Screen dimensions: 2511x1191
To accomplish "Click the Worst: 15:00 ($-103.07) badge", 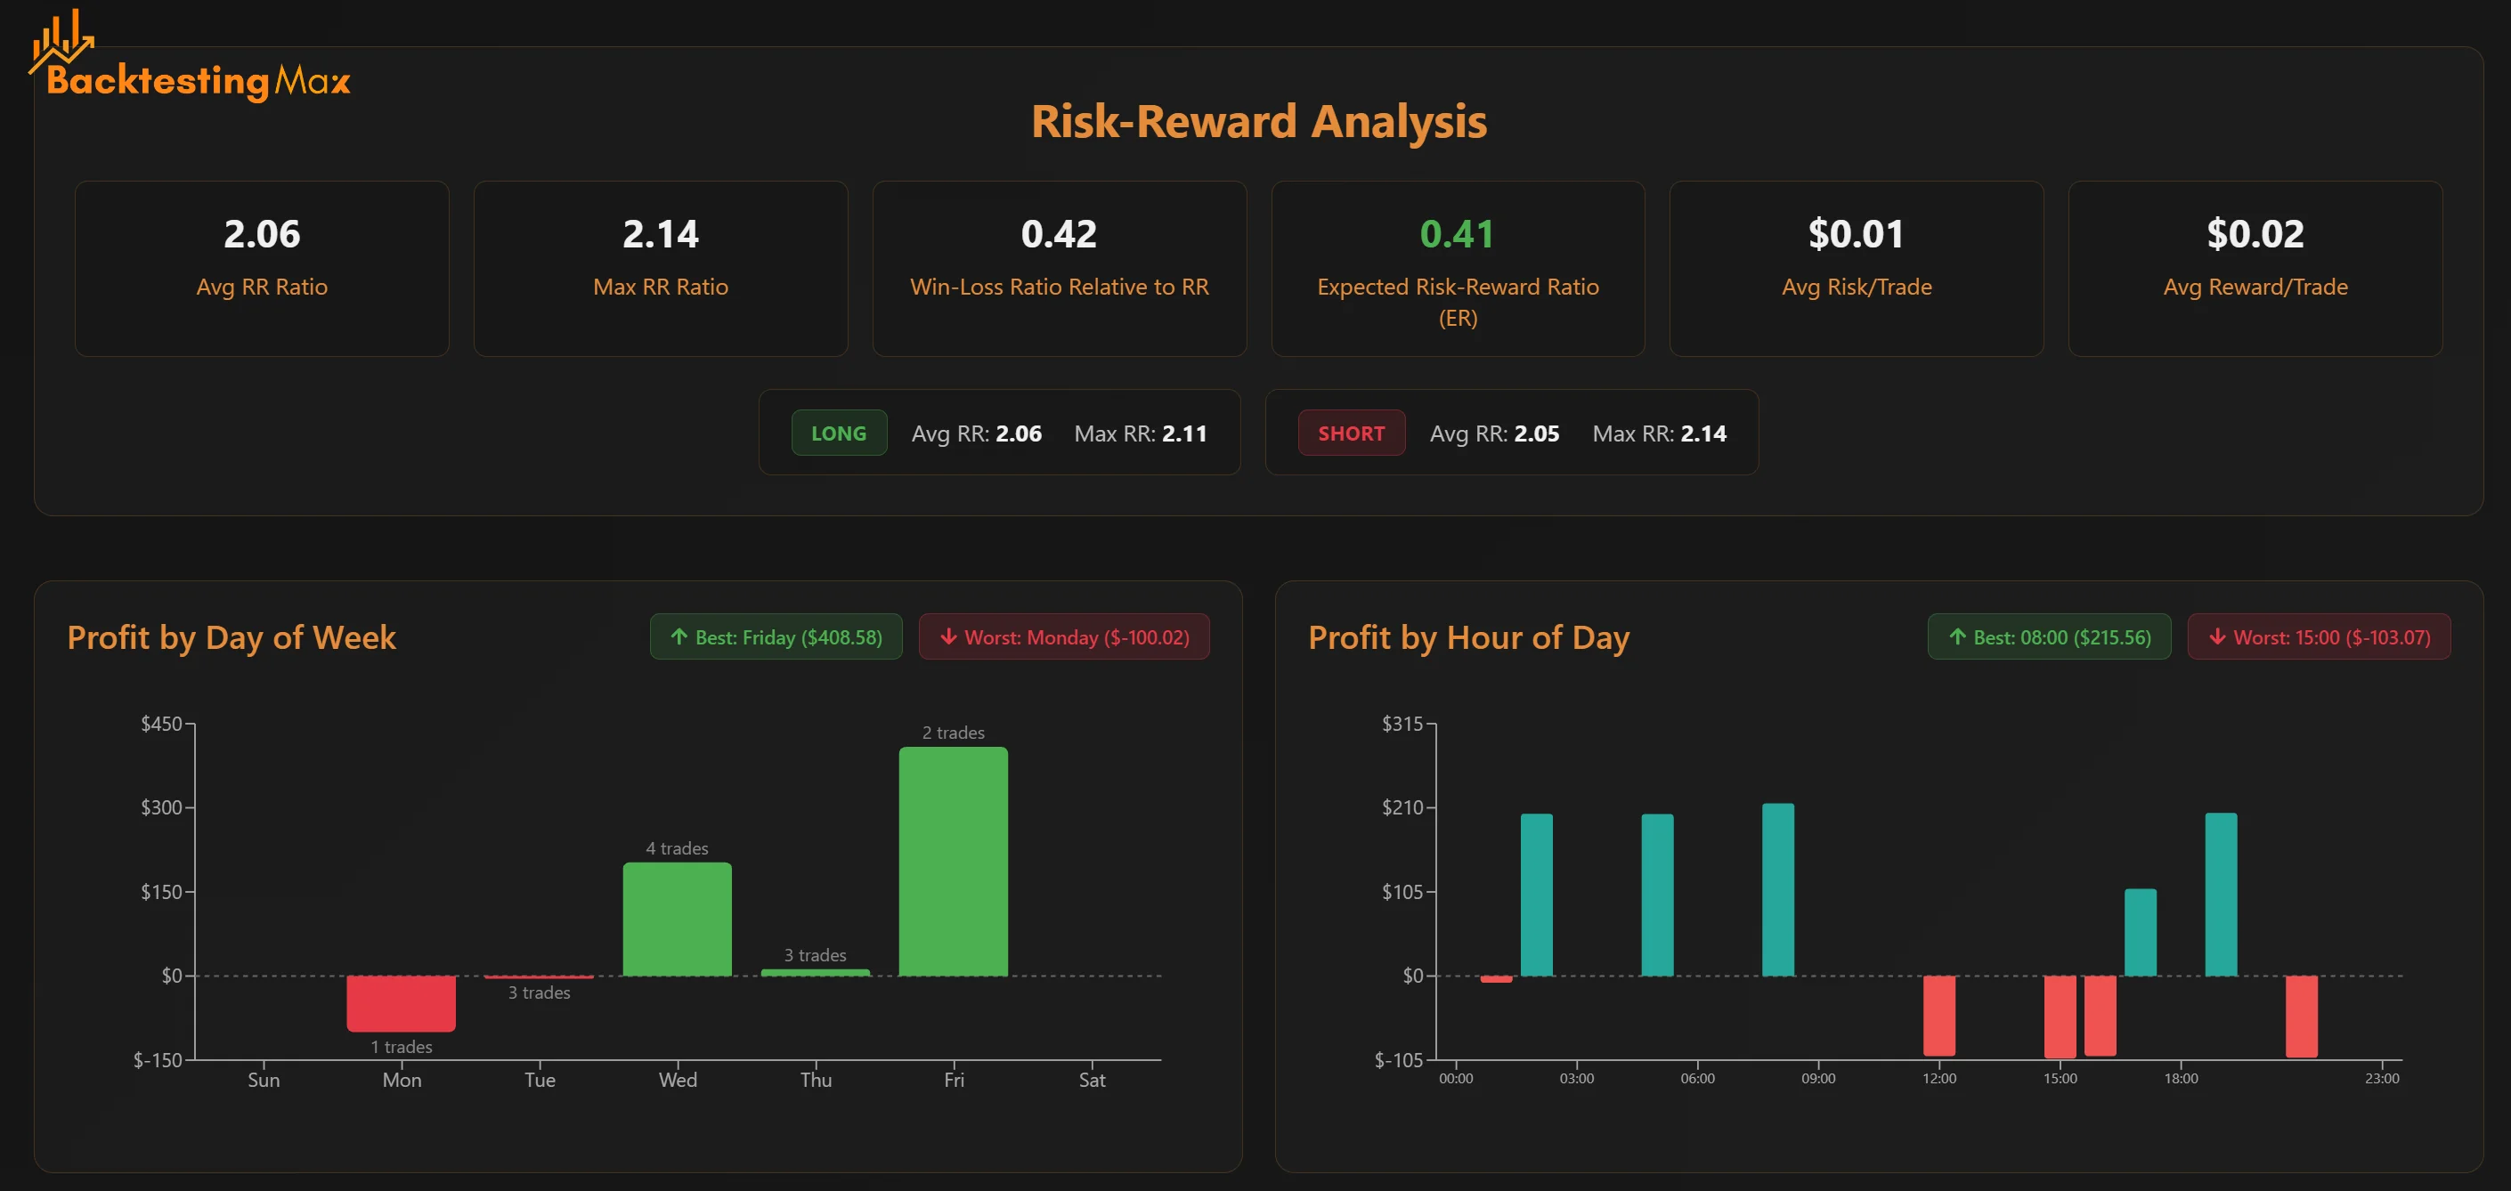I will click(x=2319, y=636).
